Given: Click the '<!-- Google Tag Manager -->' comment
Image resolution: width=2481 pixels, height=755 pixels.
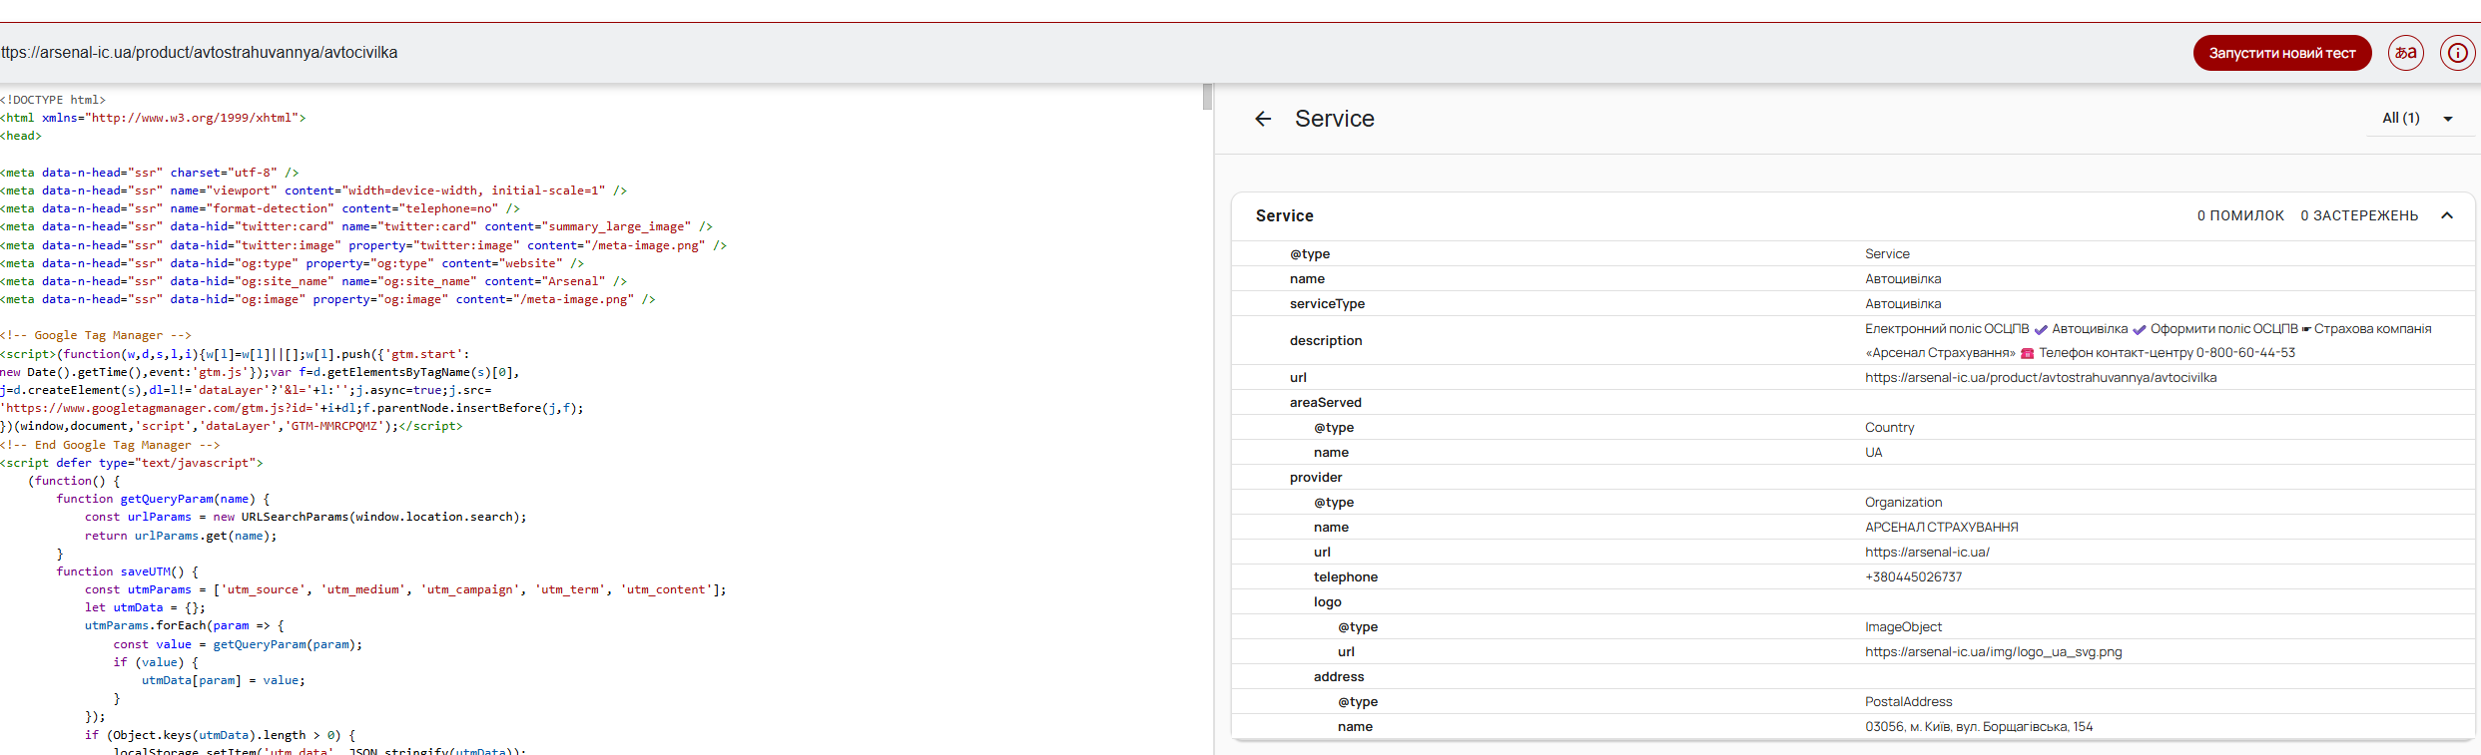Looking at the screenshot, I should (x=96, y=335).
